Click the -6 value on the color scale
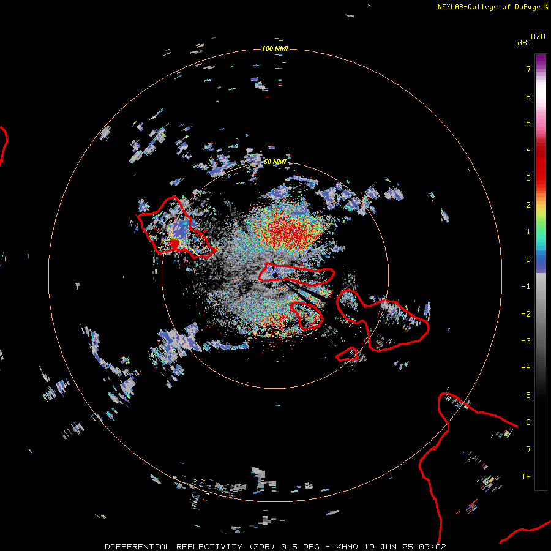Screen dimensions: 551x551 pyautogui.click(x=526, y=422)
